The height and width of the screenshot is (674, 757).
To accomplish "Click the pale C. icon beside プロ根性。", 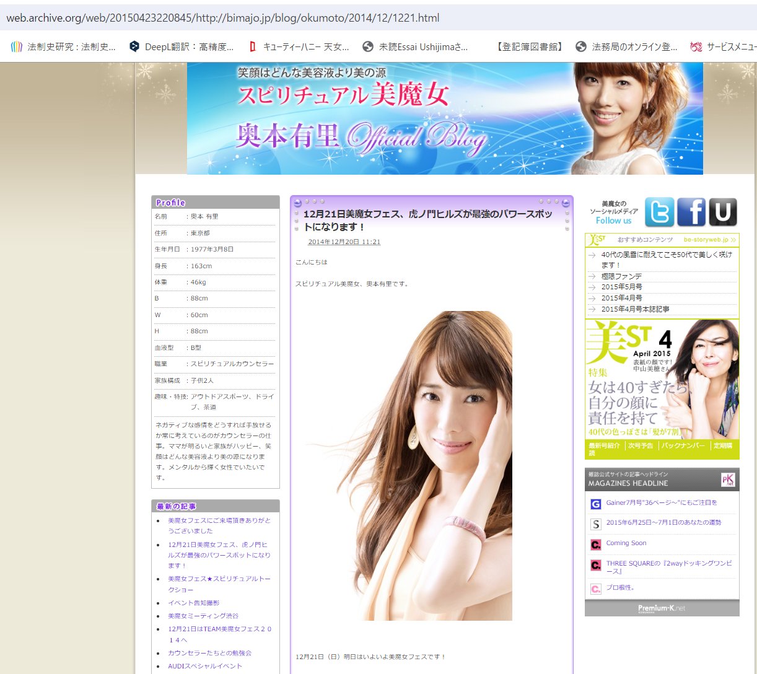I will tap(596, 589).
